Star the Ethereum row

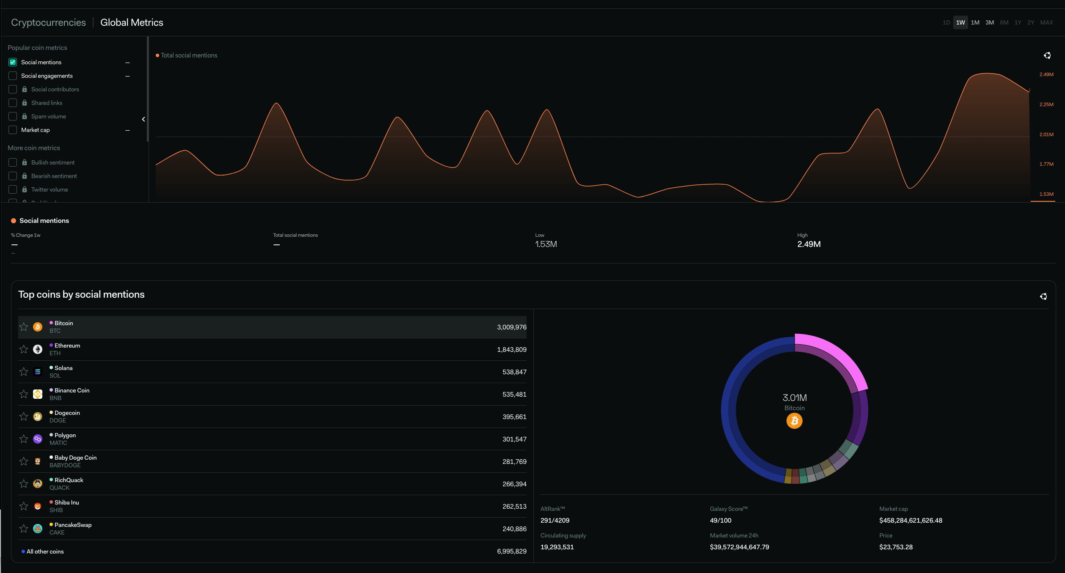(24, 349)
